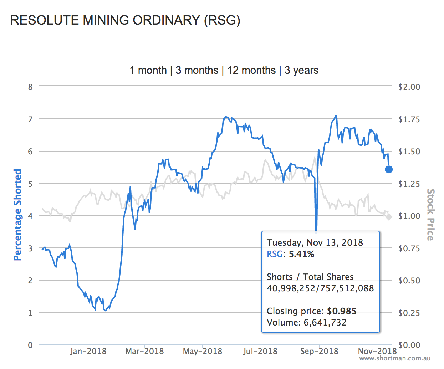Click the 'Volume: 6,641,732' line
The image size is (444, 369).
307,323
